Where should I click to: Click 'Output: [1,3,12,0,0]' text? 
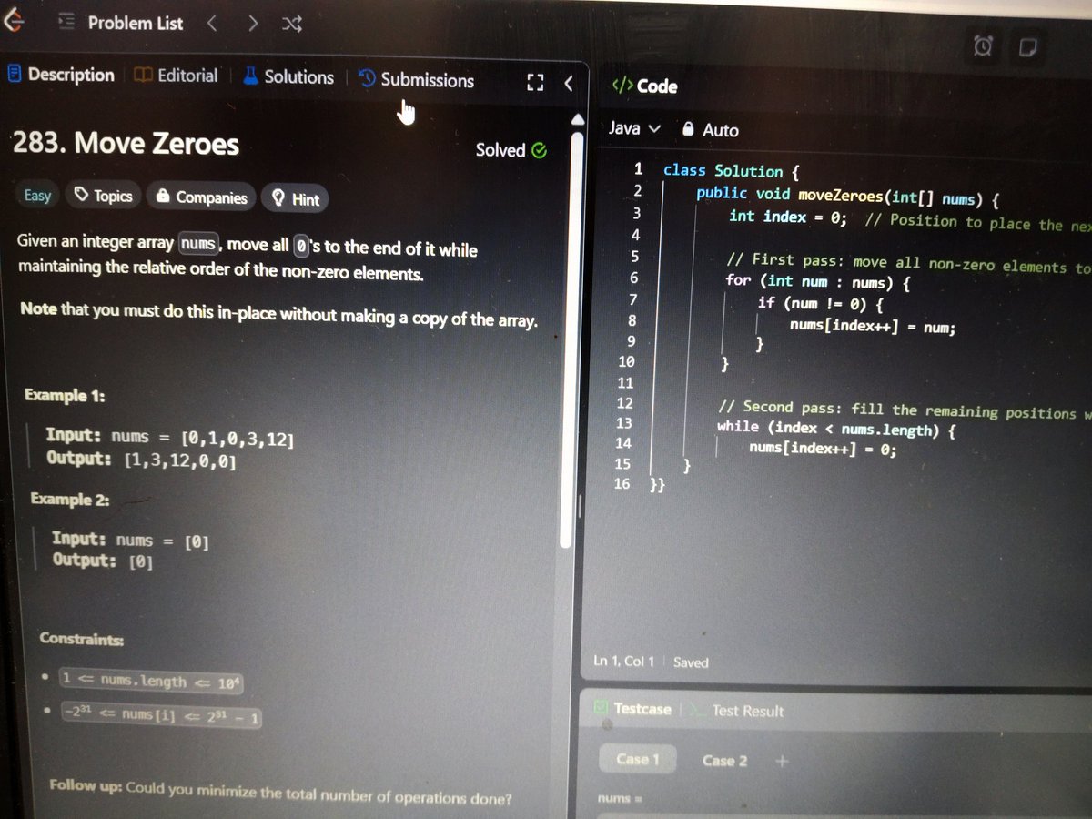coord(141,460)
